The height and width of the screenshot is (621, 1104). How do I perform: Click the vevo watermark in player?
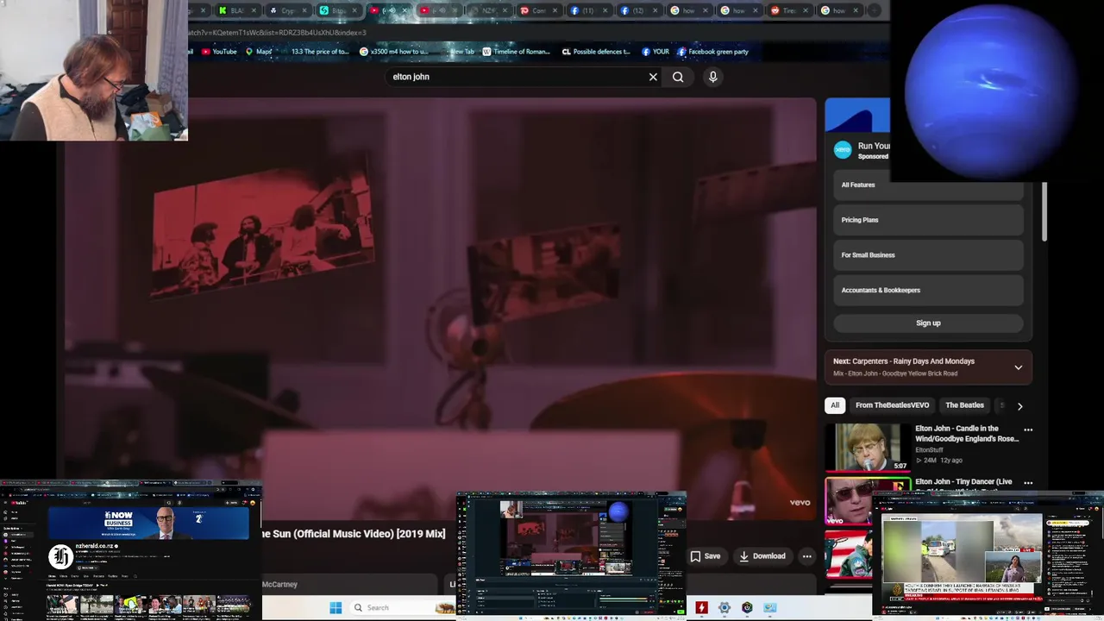(x=800, y=502)
